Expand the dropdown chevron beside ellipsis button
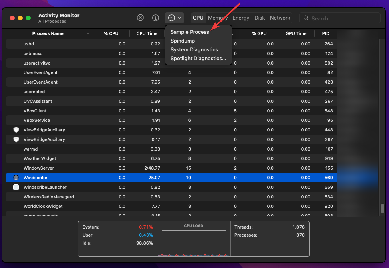This screenshot has height=268, width=389. point(180,18)
